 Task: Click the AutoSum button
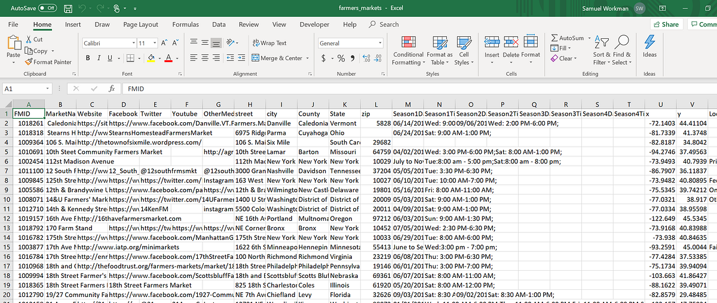coord(567,38)
